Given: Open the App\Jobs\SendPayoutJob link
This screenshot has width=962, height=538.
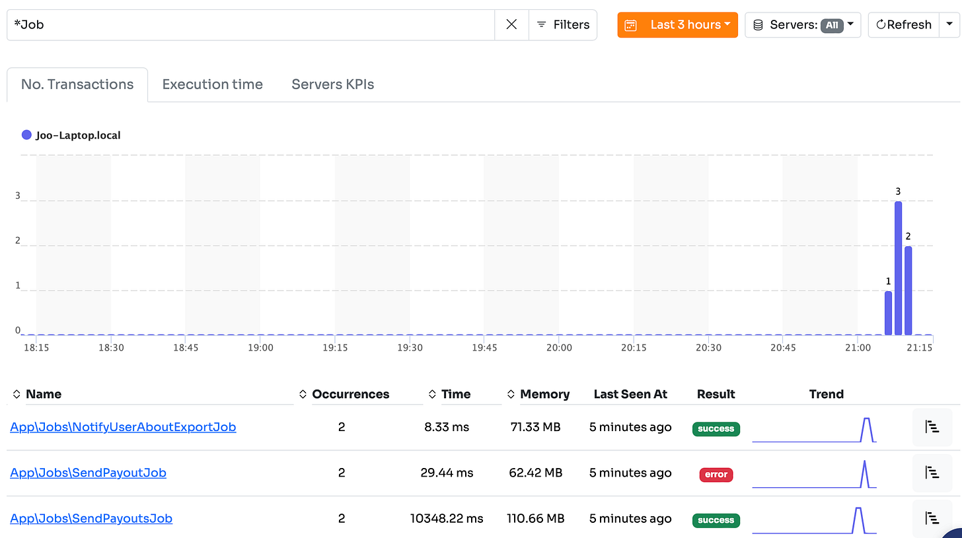Looking at the screenshot, I should point(88,473).
